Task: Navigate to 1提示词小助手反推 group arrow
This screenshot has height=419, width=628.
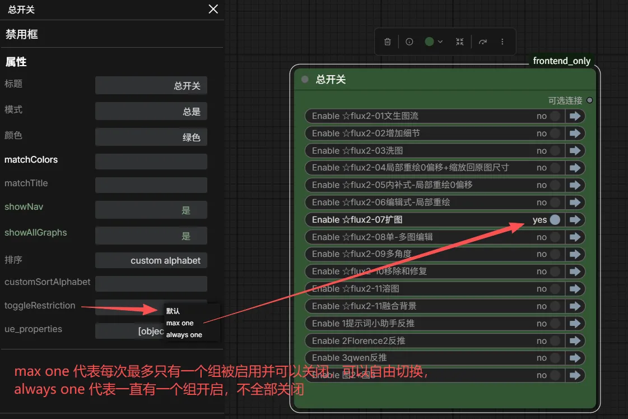Action: [x=575, y=323]
